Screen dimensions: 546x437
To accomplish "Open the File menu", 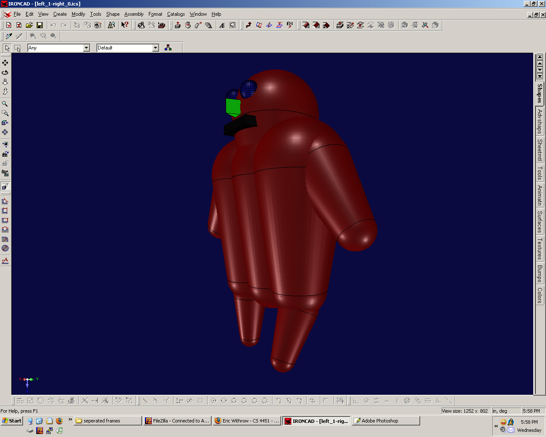I will tap(17, 14).
